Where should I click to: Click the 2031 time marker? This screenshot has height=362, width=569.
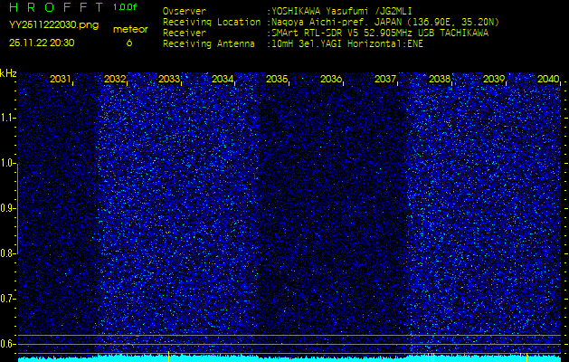(x=61, y=79)
